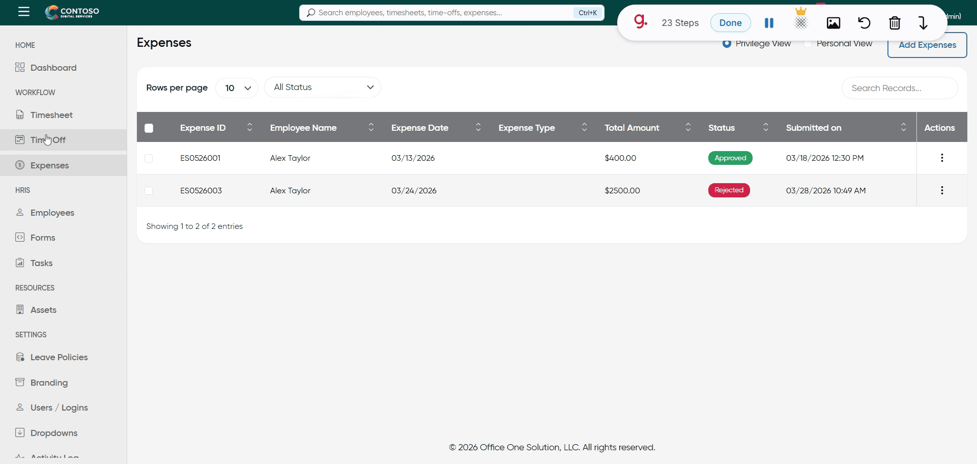This screenshot has height=464, width=977.
Task: Open Timesheet in the sidebar
Action: pos(51,115)
